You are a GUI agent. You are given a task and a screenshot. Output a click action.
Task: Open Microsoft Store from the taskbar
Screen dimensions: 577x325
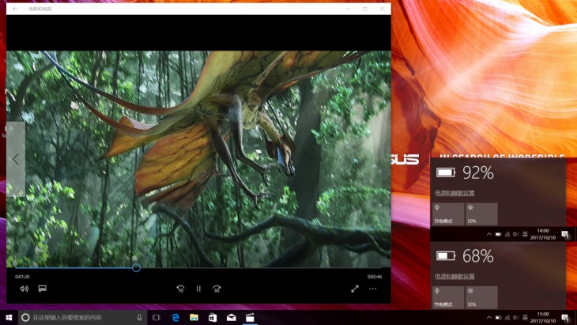point(213,318)
